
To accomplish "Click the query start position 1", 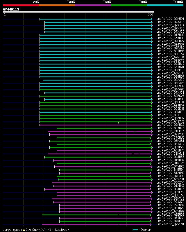I will pos(5,14).
